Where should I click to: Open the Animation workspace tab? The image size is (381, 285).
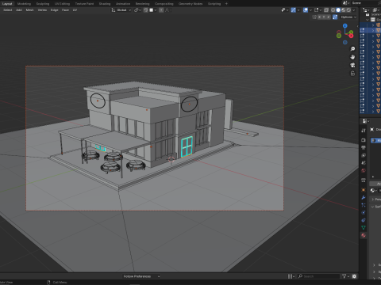pos(123,4)
